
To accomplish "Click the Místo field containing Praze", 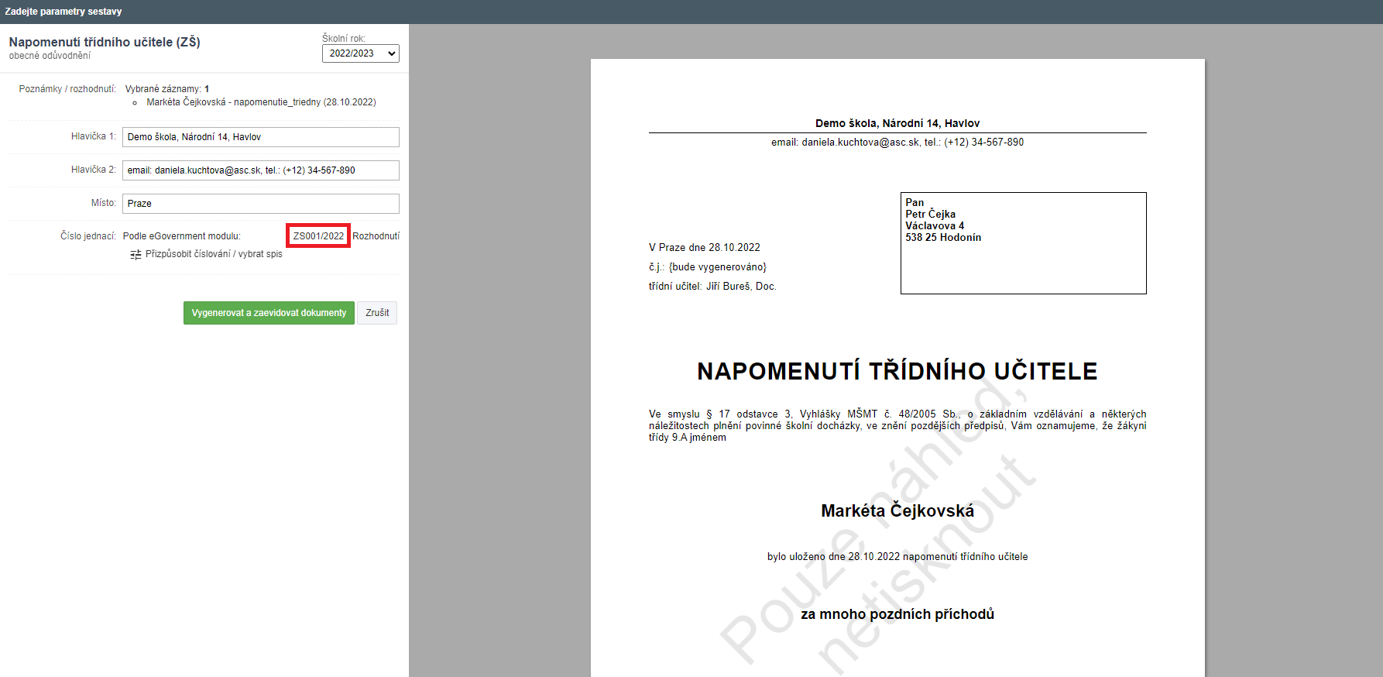I will click(261, 204).
